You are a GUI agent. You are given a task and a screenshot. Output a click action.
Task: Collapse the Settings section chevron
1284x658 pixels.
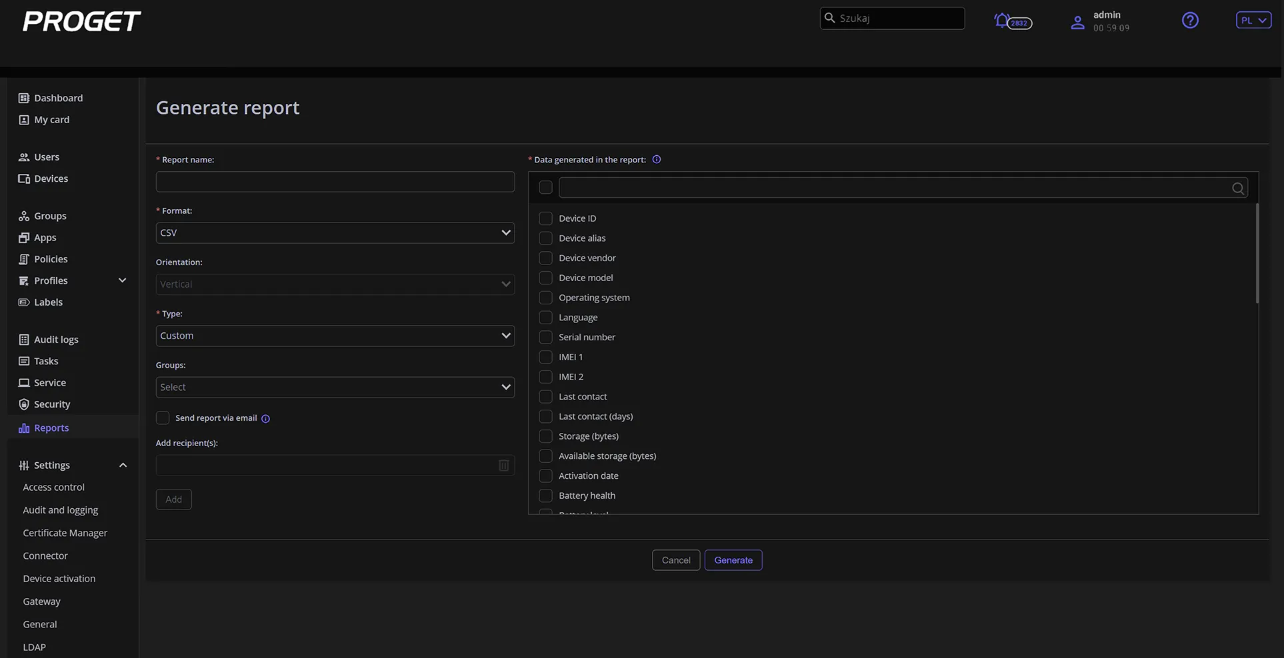(123, 466)
